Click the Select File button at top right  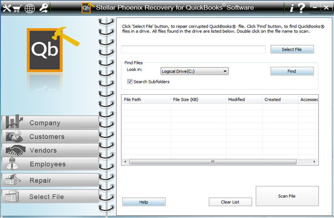pos(292,49)
